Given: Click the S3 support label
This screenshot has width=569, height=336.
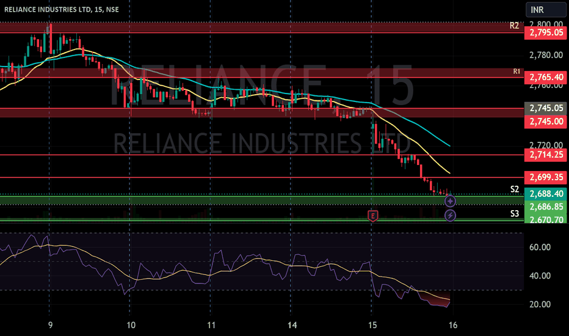Looking at the screenshot, I should [x=515, y=214].
